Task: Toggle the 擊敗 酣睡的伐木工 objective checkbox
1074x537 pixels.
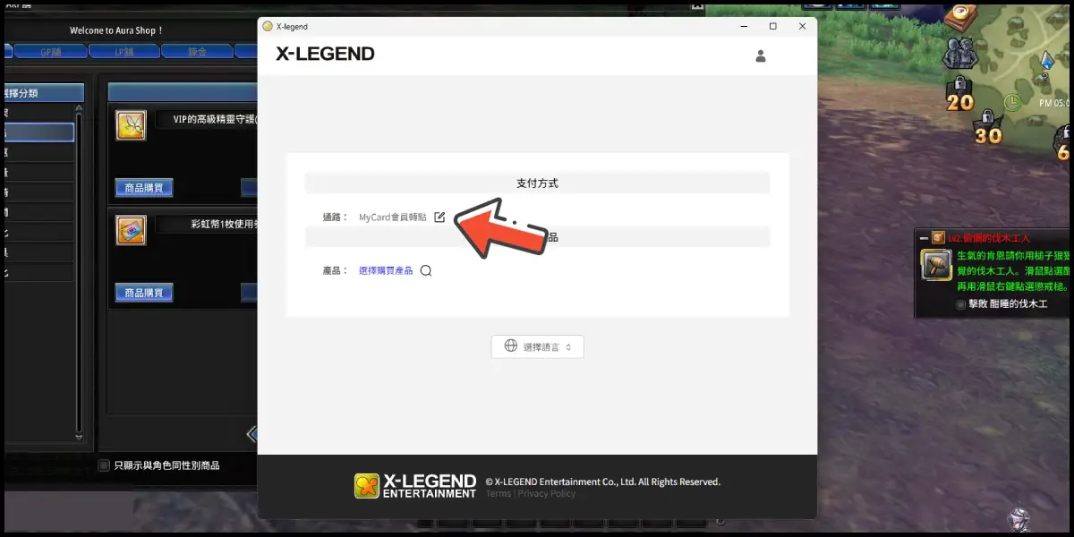Action: [x=961, y=304]
